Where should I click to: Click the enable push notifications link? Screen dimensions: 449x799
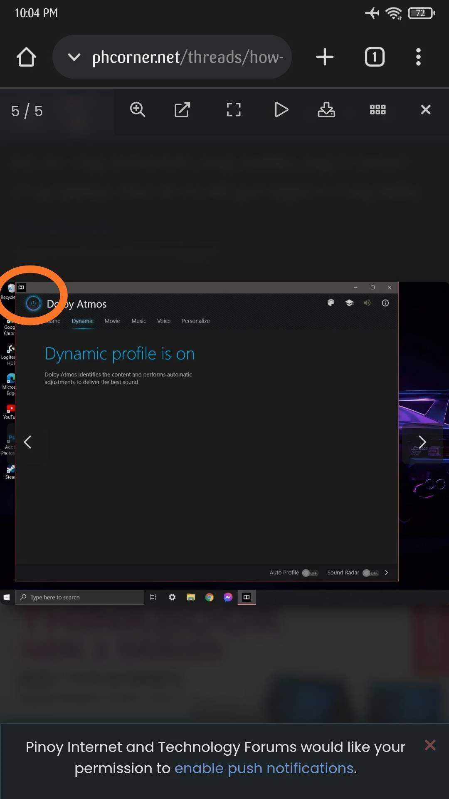tap(264, 768)
